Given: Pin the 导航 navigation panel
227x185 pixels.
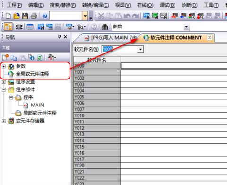Looking at the screenshot, I should (x=59, y=37).
